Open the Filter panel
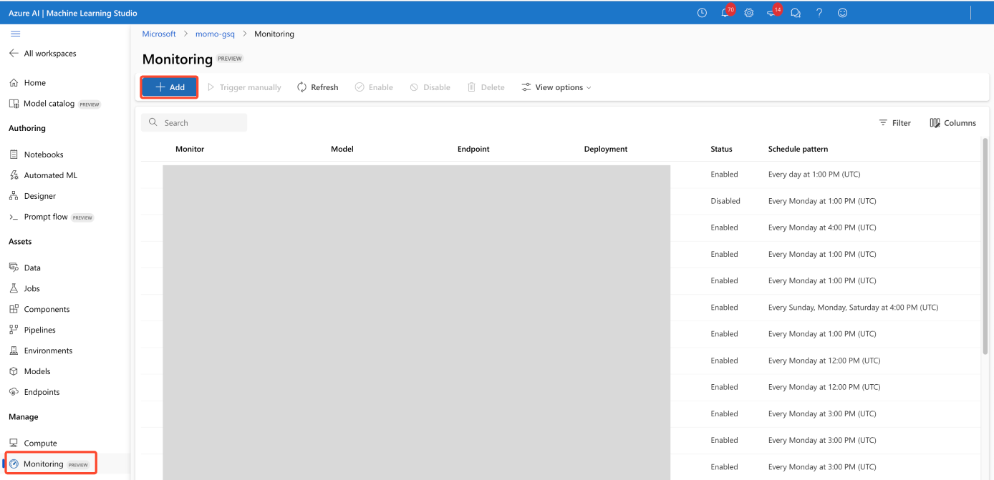The height and width of the screenshot is (480, 994). pos(894,123)
